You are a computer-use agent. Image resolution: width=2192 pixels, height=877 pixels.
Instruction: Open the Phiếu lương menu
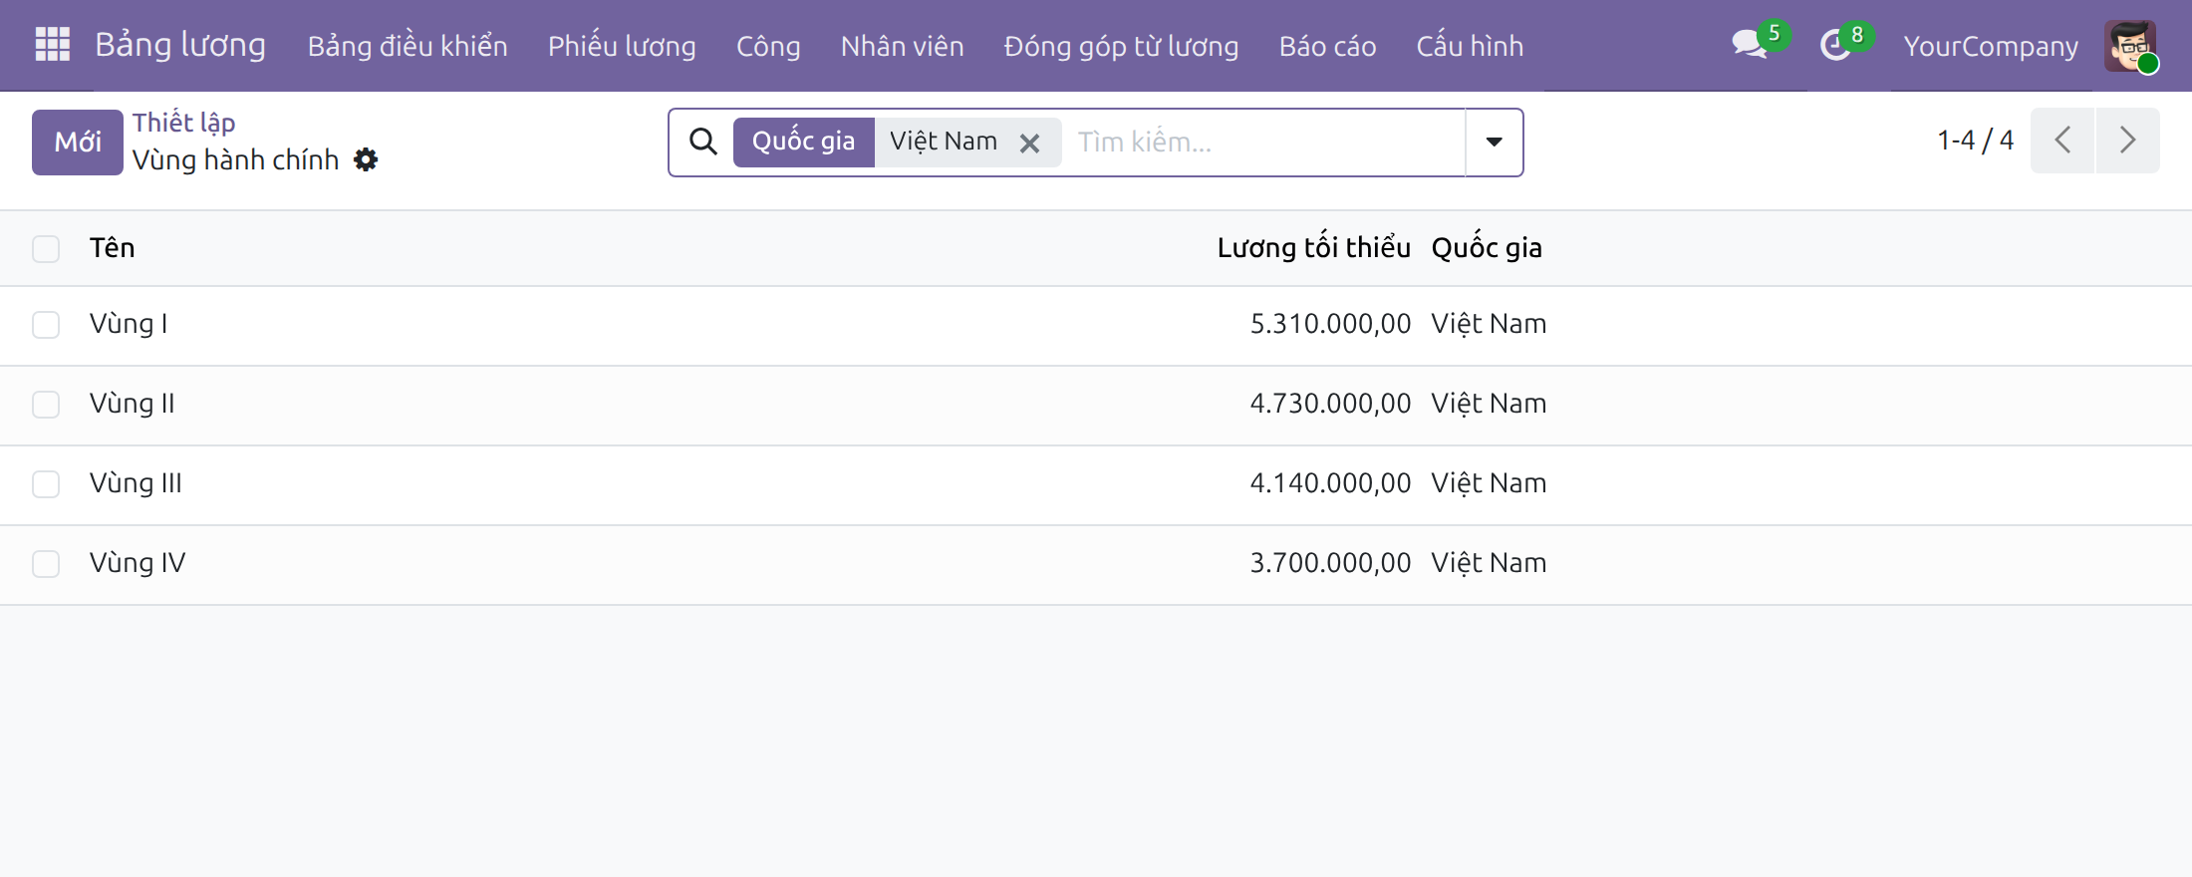coord(622,46)
